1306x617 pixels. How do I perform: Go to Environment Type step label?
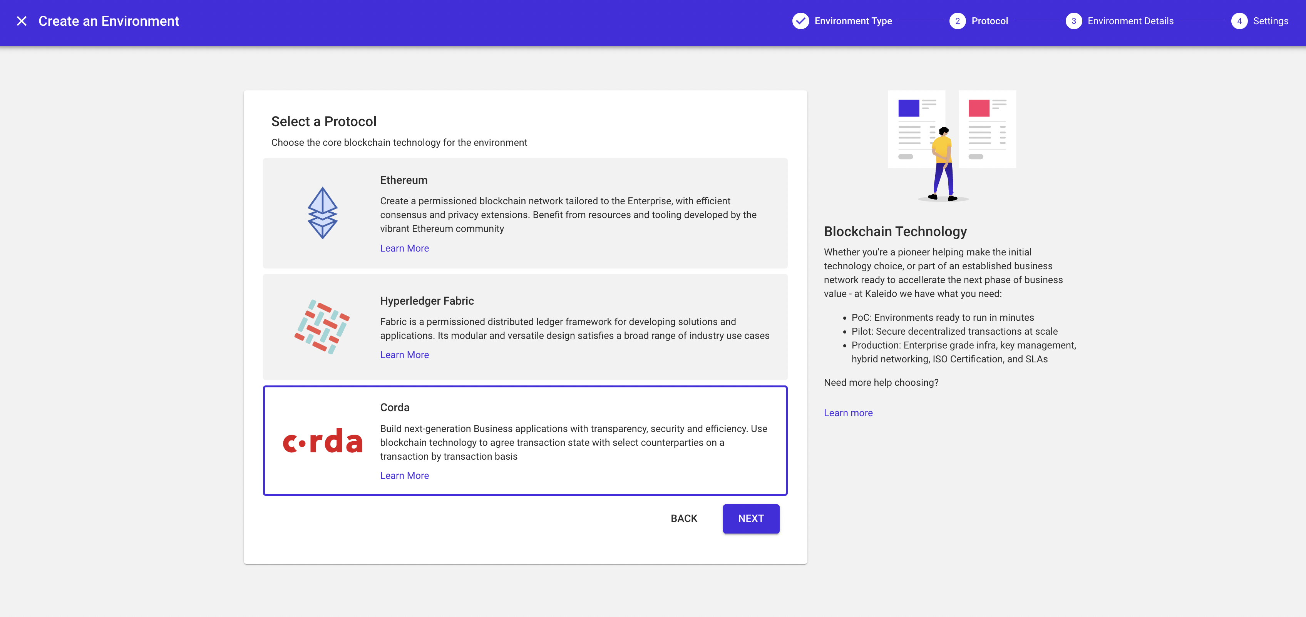[x=853, y=21]
